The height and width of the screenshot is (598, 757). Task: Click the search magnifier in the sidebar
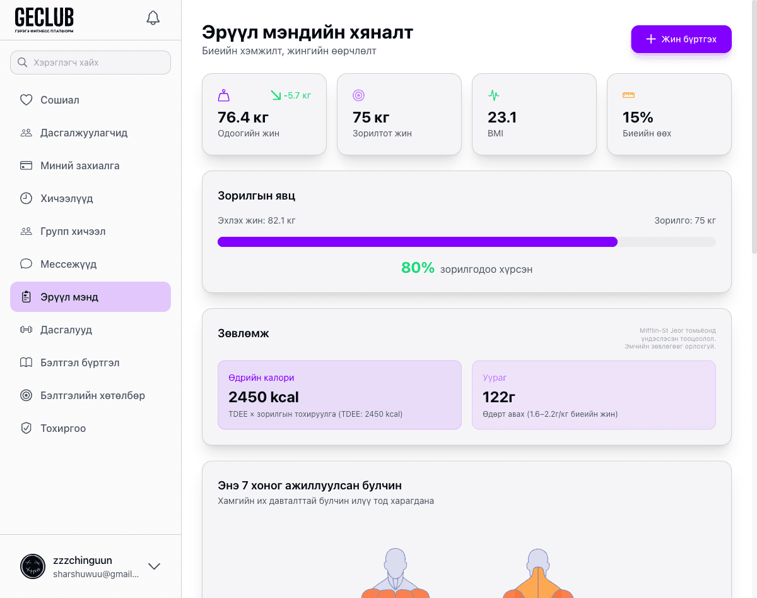(x=22, y=63)
